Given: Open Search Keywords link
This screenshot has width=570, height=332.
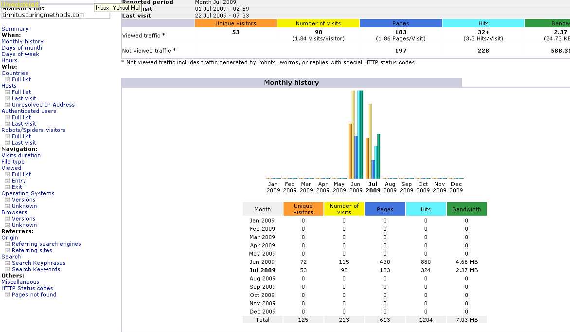Looking at the screenshot, I should tap(36, 269).
